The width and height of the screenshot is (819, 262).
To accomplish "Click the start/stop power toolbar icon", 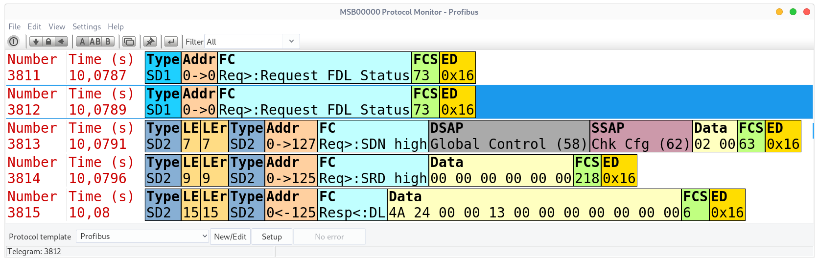I will click(14, 42).
